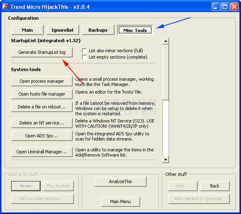Click Generate StartupList log button
Viewport: 241px width, 214px height.
pyautogui.click(x=42, y=52)
